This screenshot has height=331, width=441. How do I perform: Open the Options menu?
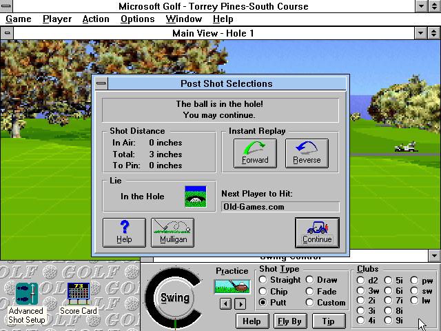click(138, 19)
